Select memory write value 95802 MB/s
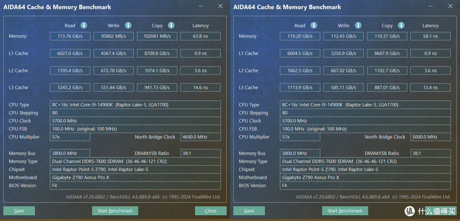The height and width of the screenshot is (221, 460). (x=114, y=36)
